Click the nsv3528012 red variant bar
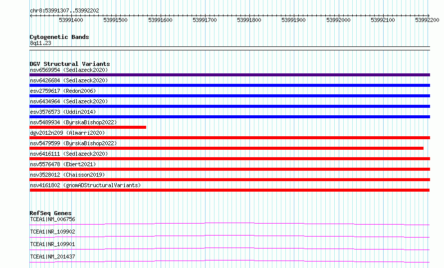 click(229, 180)
